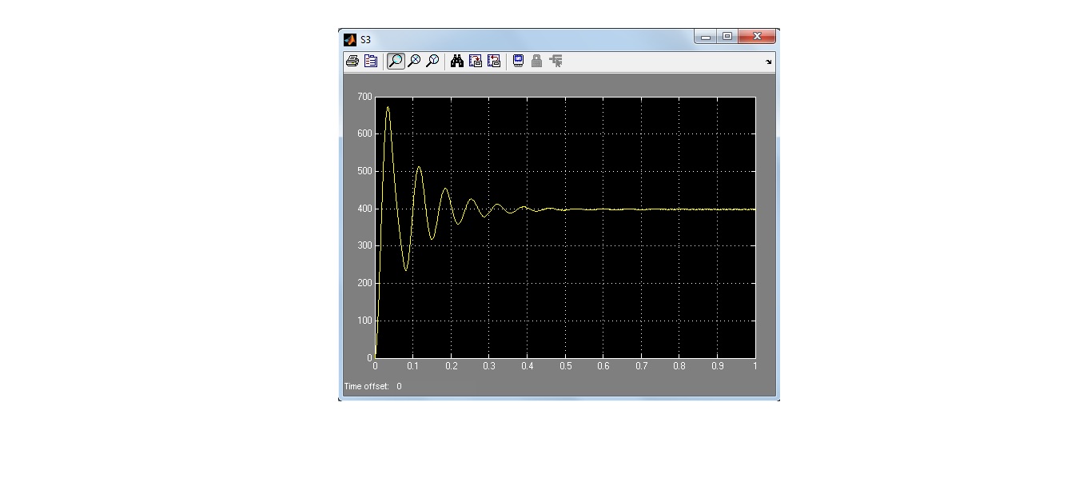1087x490 pixels.
Task: Click the first peak of yellow curve
Action: click(x=388, y=107)
